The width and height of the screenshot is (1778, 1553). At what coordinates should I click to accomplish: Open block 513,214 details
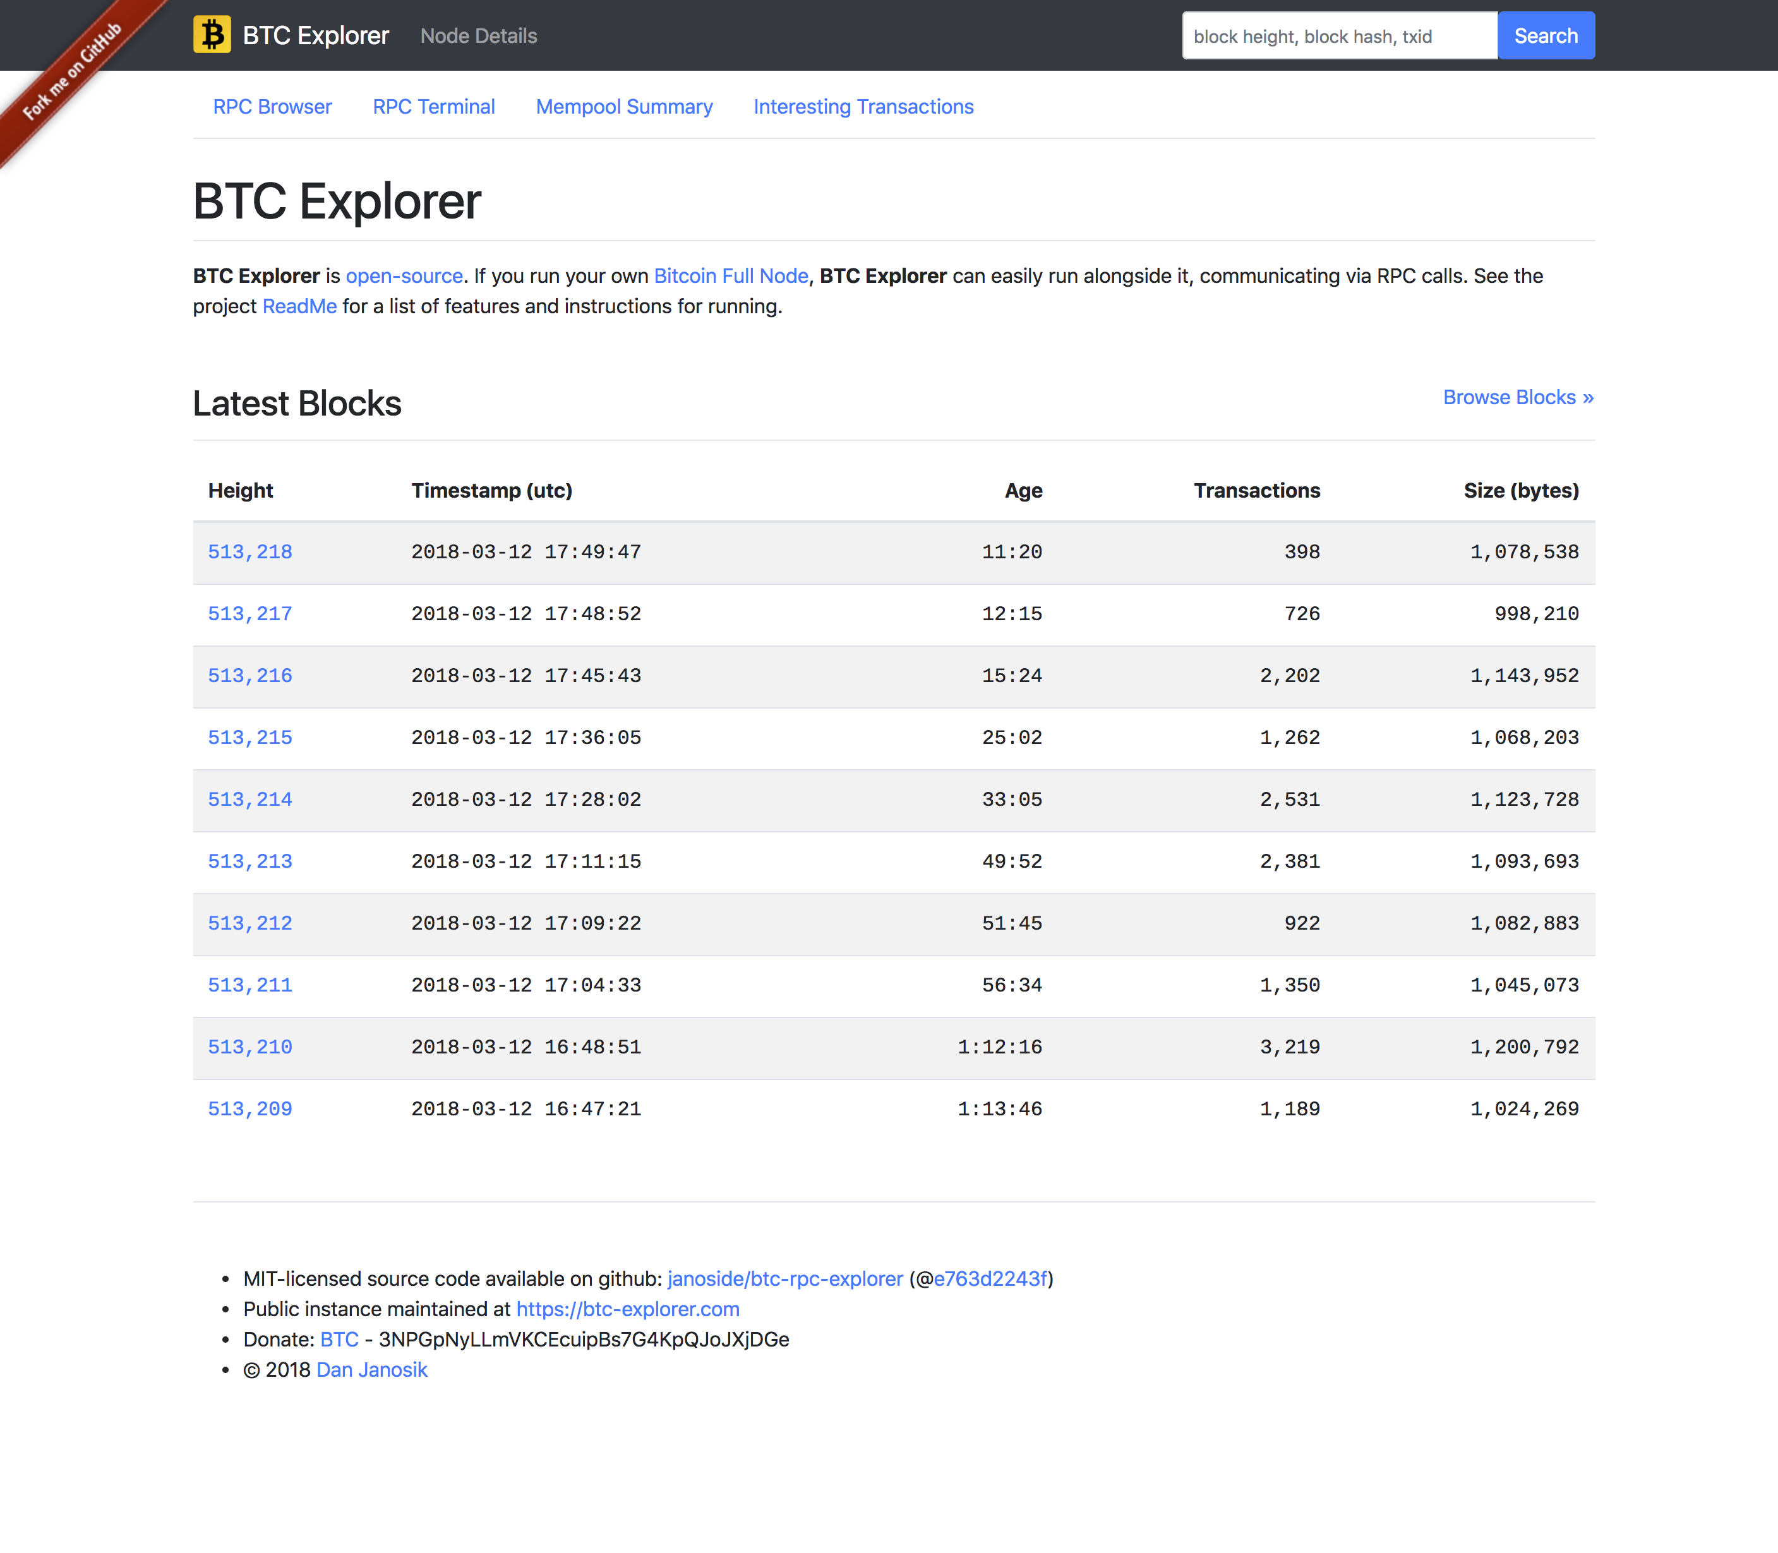[x=249, y=800]
